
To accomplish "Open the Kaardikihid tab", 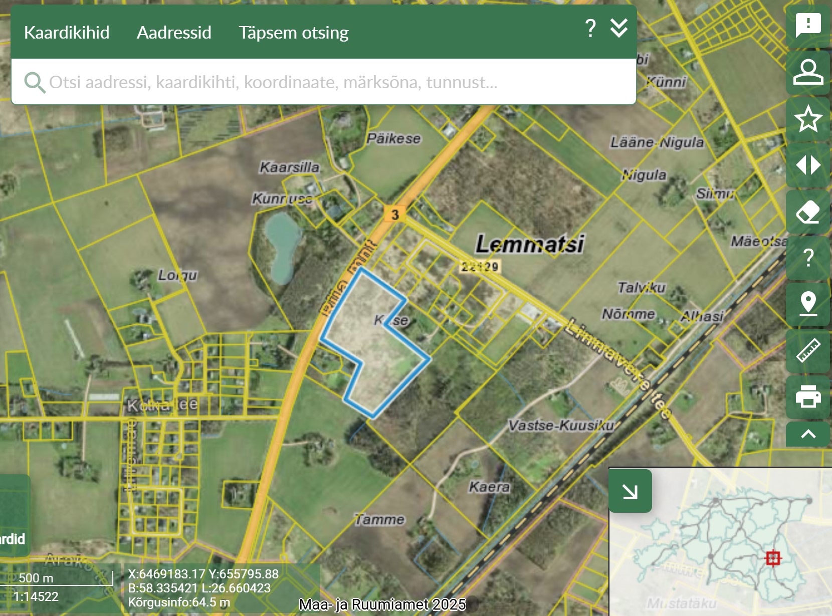I will click(67, 33).
